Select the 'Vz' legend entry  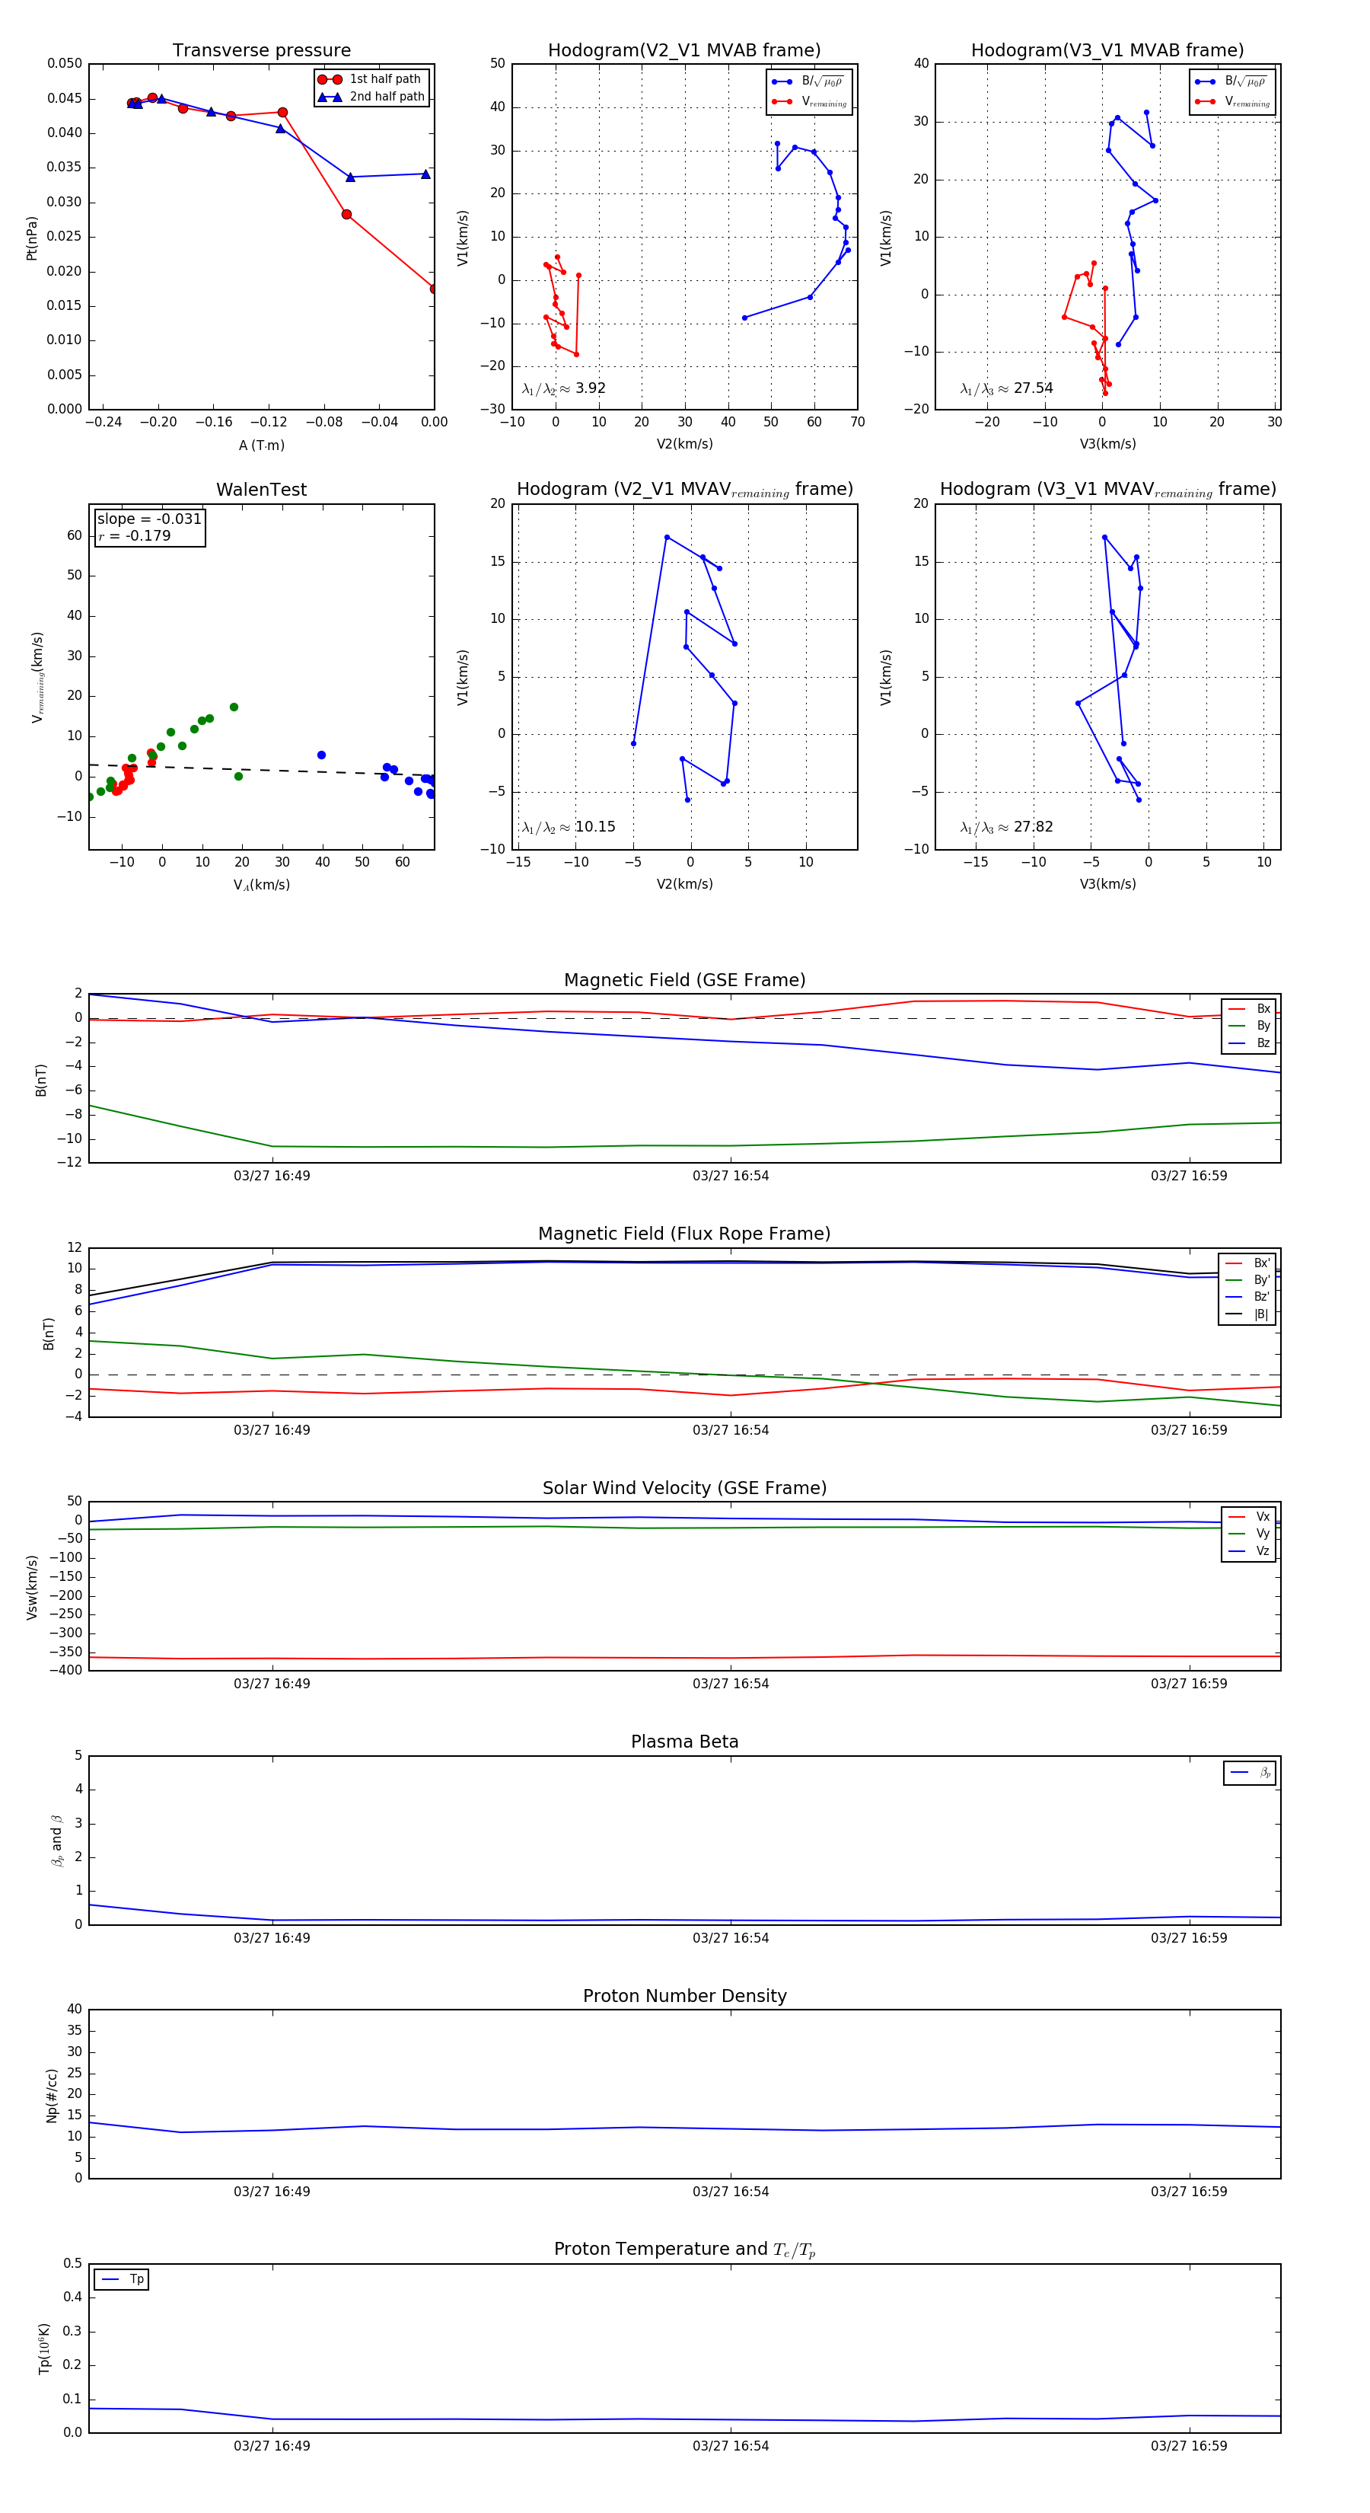(x=1249, y=1551)
